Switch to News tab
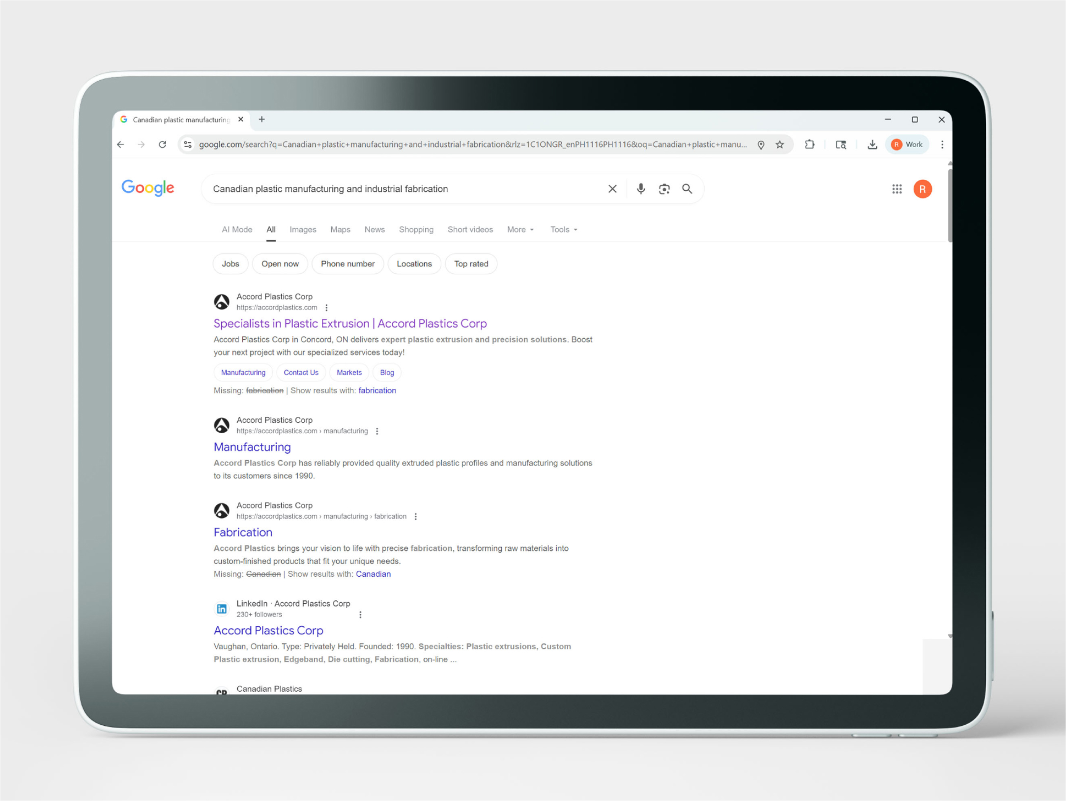 coord(375,230)
